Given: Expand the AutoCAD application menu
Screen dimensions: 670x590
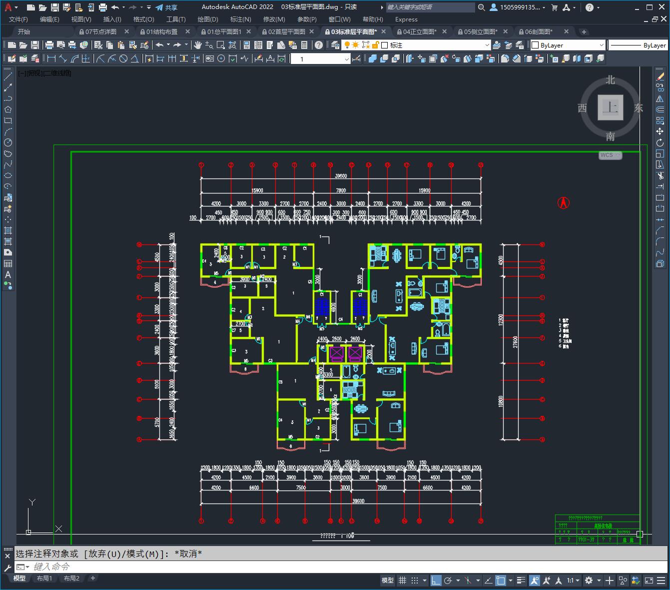Looking at the screenshot, I should click(10, 7).
